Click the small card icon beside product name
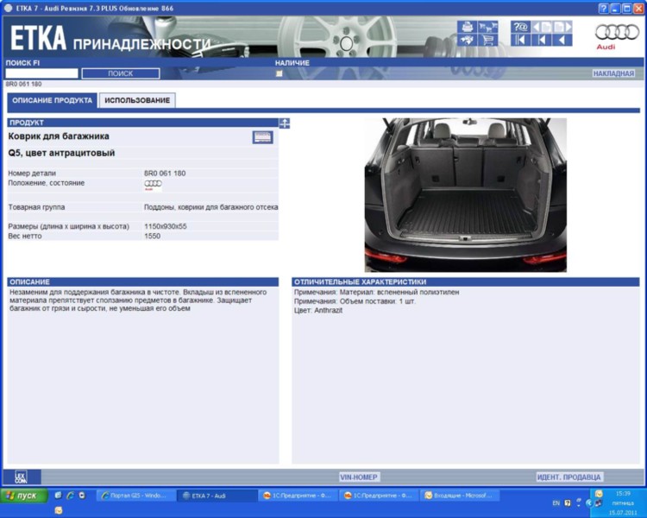 point(262,137)
